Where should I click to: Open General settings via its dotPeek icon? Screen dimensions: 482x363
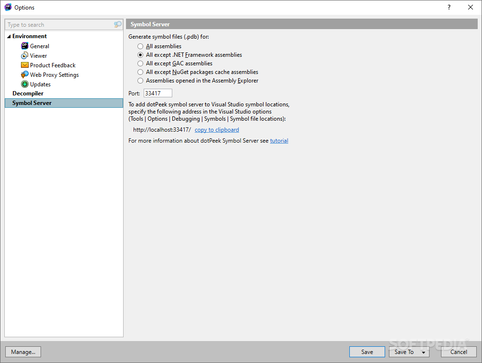pyautogui.click(x=25, y=46)
